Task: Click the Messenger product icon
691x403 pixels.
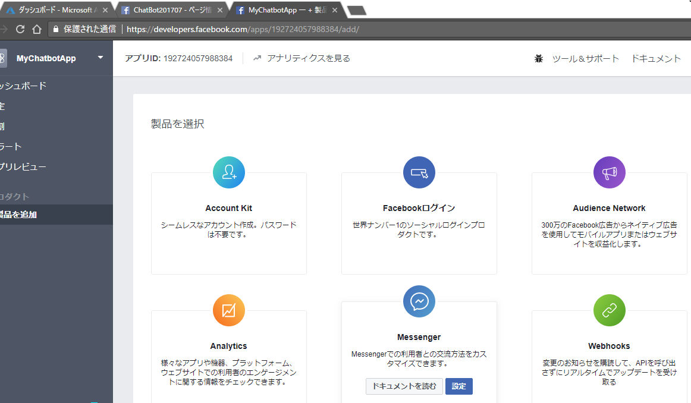Action: pyautogui.click(x=419, y=301)
